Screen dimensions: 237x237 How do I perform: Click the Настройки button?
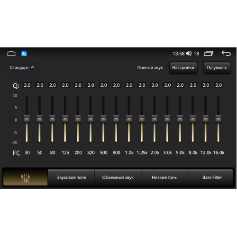[183, 68]
